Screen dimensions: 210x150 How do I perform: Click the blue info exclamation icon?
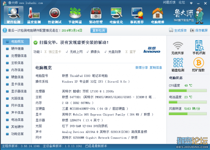point(5,30)
